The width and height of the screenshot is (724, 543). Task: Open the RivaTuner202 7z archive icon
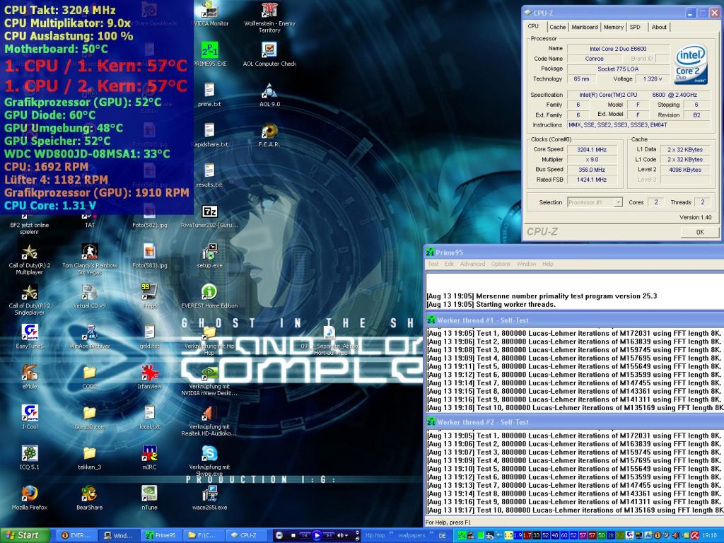[209, 216]
